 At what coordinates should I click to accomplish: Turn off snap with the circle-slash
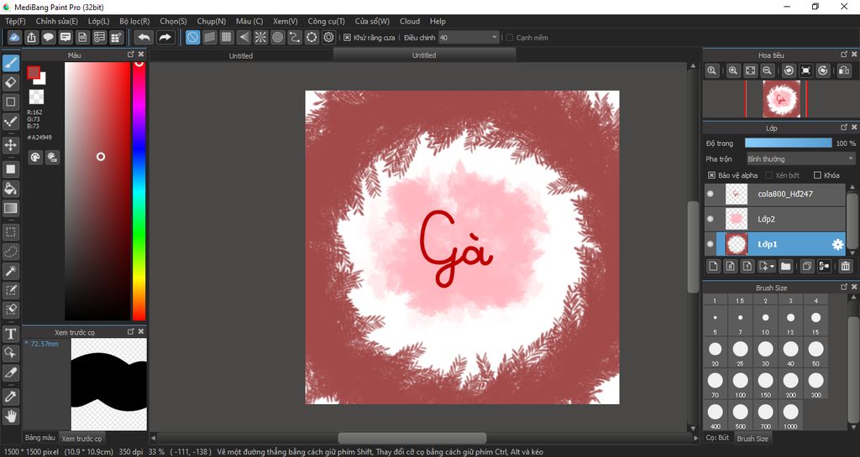(x=192, y=37)
